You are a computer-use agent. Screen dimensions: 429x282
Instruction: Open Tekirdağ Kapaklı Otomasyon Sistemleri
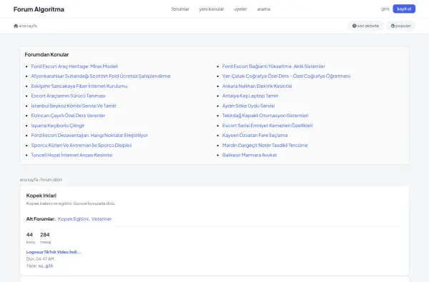tap(265, 116)
